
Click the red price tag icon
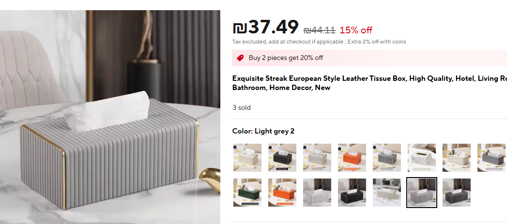coord(240,58)
